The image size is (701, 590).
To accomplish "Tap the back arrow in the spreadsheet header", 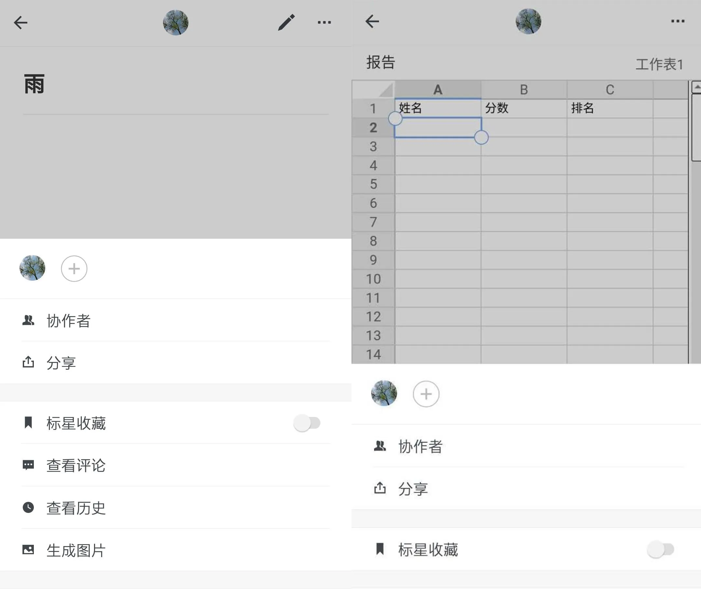I will pyautogui.click(x=372, y=21).
